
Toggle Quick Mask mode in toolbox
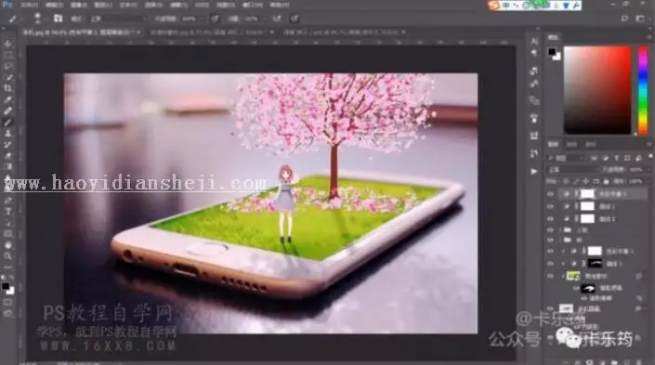[x=8, y=303]
